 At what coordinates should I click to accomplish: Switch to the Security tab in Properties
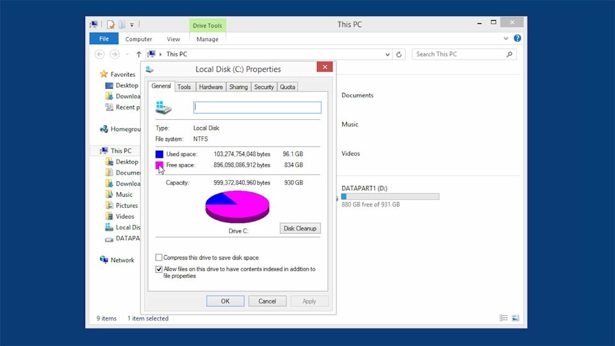coord(263,87)
